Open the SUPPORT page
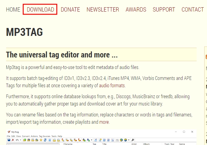 pyautogui.click(x=164, y=9)
